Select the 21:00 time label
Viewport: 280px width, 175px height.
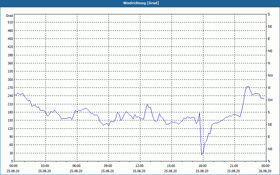[x=233, y=166]
